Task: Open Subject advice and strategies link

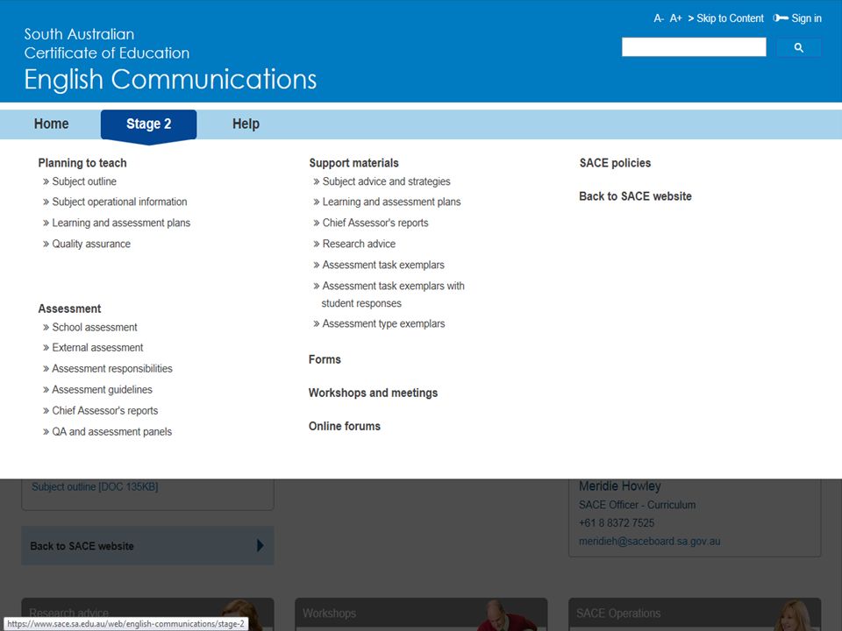Action: [386, 181]
